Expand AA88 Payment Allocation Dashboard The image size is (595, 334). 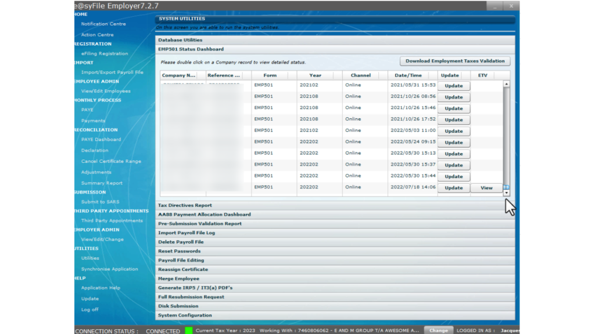(x=335, y=215)
